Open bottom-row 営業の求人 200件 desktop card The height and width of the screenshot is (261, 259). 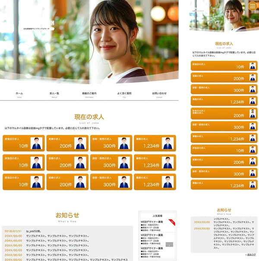click(67, 182)
